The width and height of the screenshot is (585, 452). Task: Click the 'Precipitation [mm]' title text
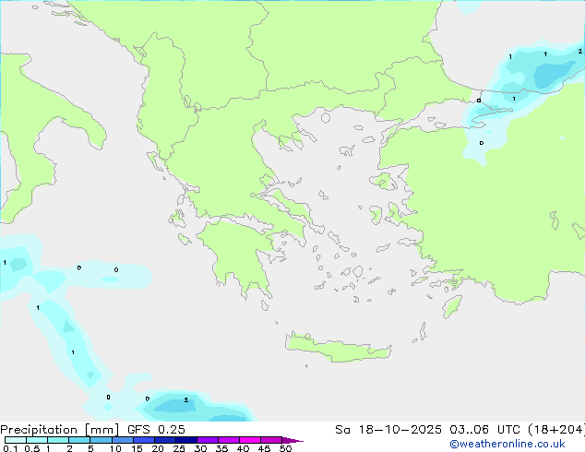click(59, 430)
